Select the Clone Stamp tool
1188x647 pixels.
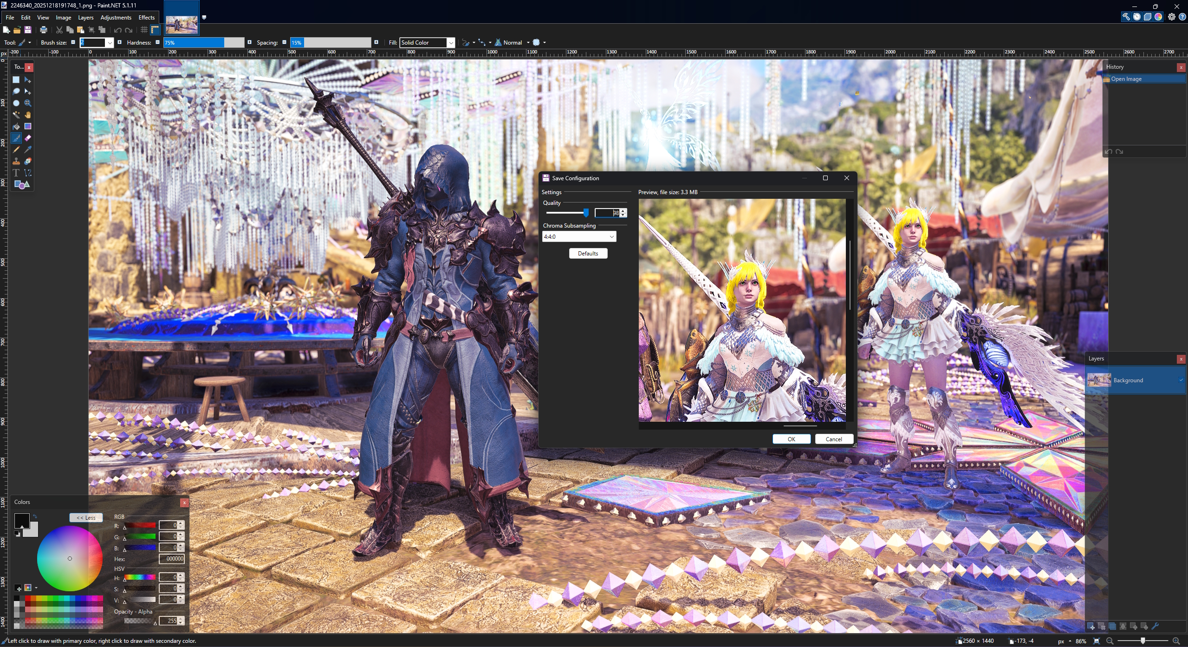pos(16,161)
